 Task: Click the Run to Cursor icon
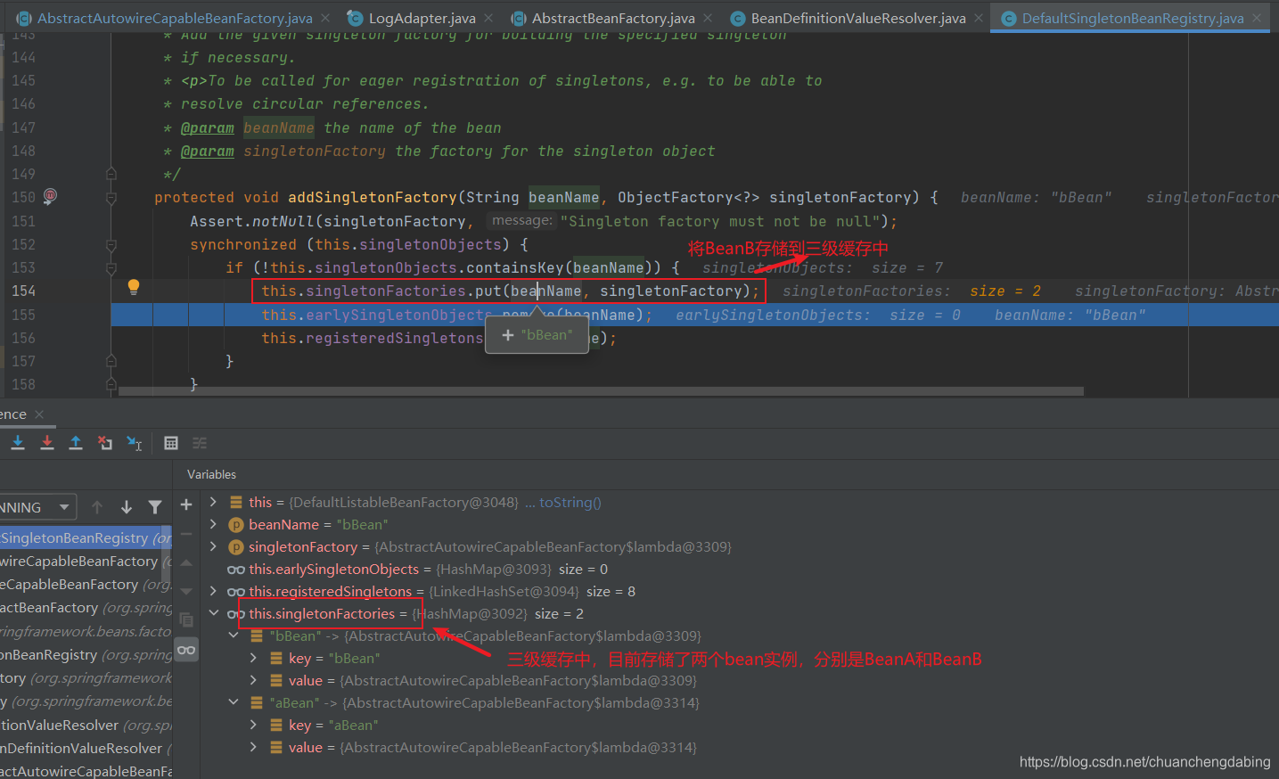coord(135,443)
